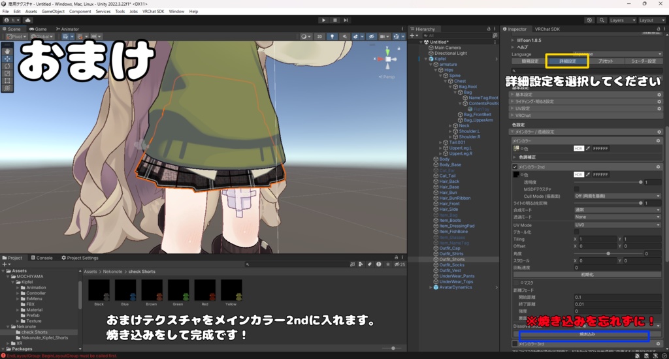The height and width of the screenshot is (359, 669).
Task: Open the Cull Mode dropdown
Action: (617, 196)
